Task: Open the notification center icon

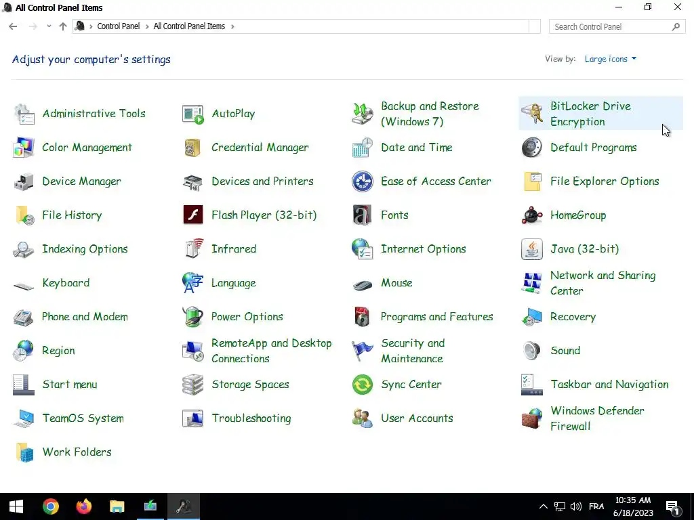Action: tap(673, 508)
